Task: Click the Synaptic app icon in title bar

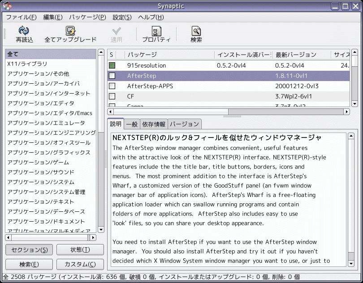Action: [7, 6]
